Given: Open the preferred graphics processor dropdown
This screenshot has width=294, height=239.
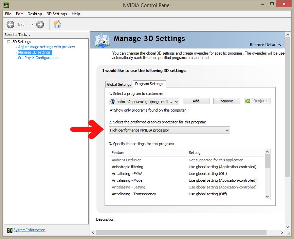Looking at the screenshot, I should pyautogui.click(x=227, y=130).
